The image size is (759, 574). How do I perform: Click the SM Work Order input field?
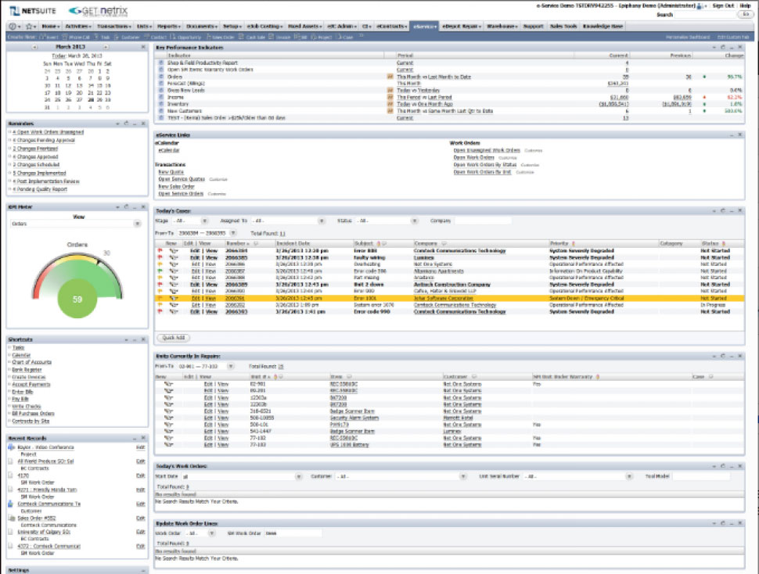pos(293,533)
